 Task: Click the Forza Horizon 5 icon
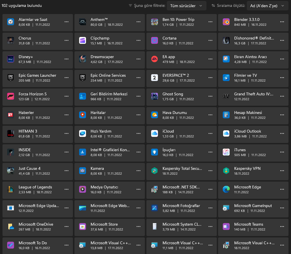click(x=11, y=96)
